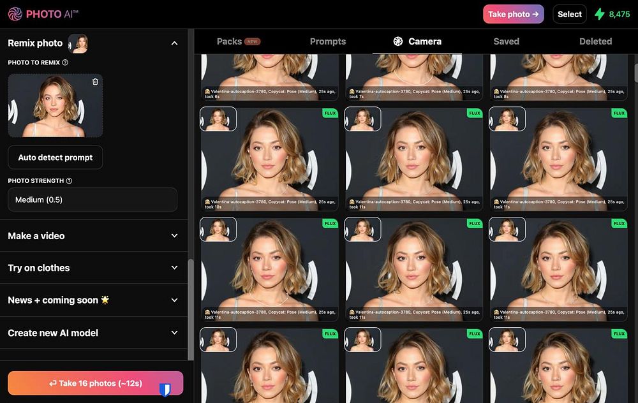Image resolution: width=638 pixels, height=403 pixels.
Task: Open the generated photo that took 6s
Action: (269, 77)
